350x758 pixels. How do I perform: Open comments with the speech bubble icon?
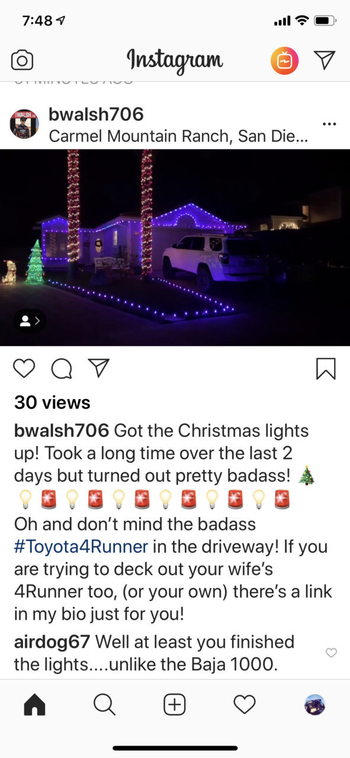click(x=62, y=368)
